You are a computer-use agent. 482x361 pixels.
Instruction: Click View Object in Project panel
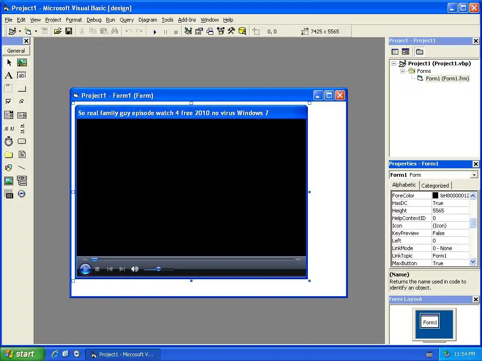point(405,52)
